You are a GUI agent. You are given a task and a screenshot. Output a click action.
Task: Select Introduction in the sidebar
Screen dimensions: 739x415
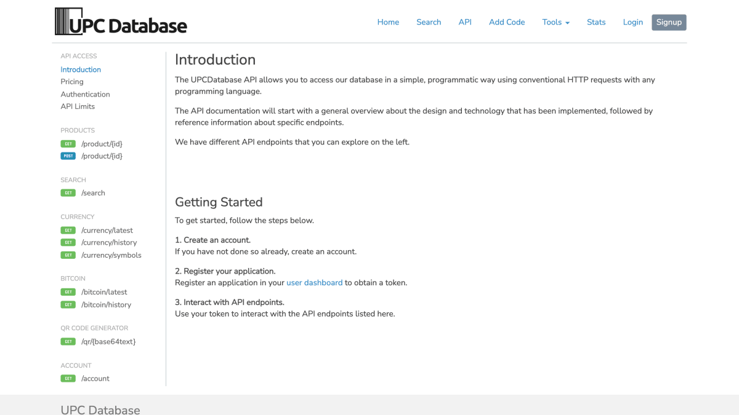pos(81,69)
